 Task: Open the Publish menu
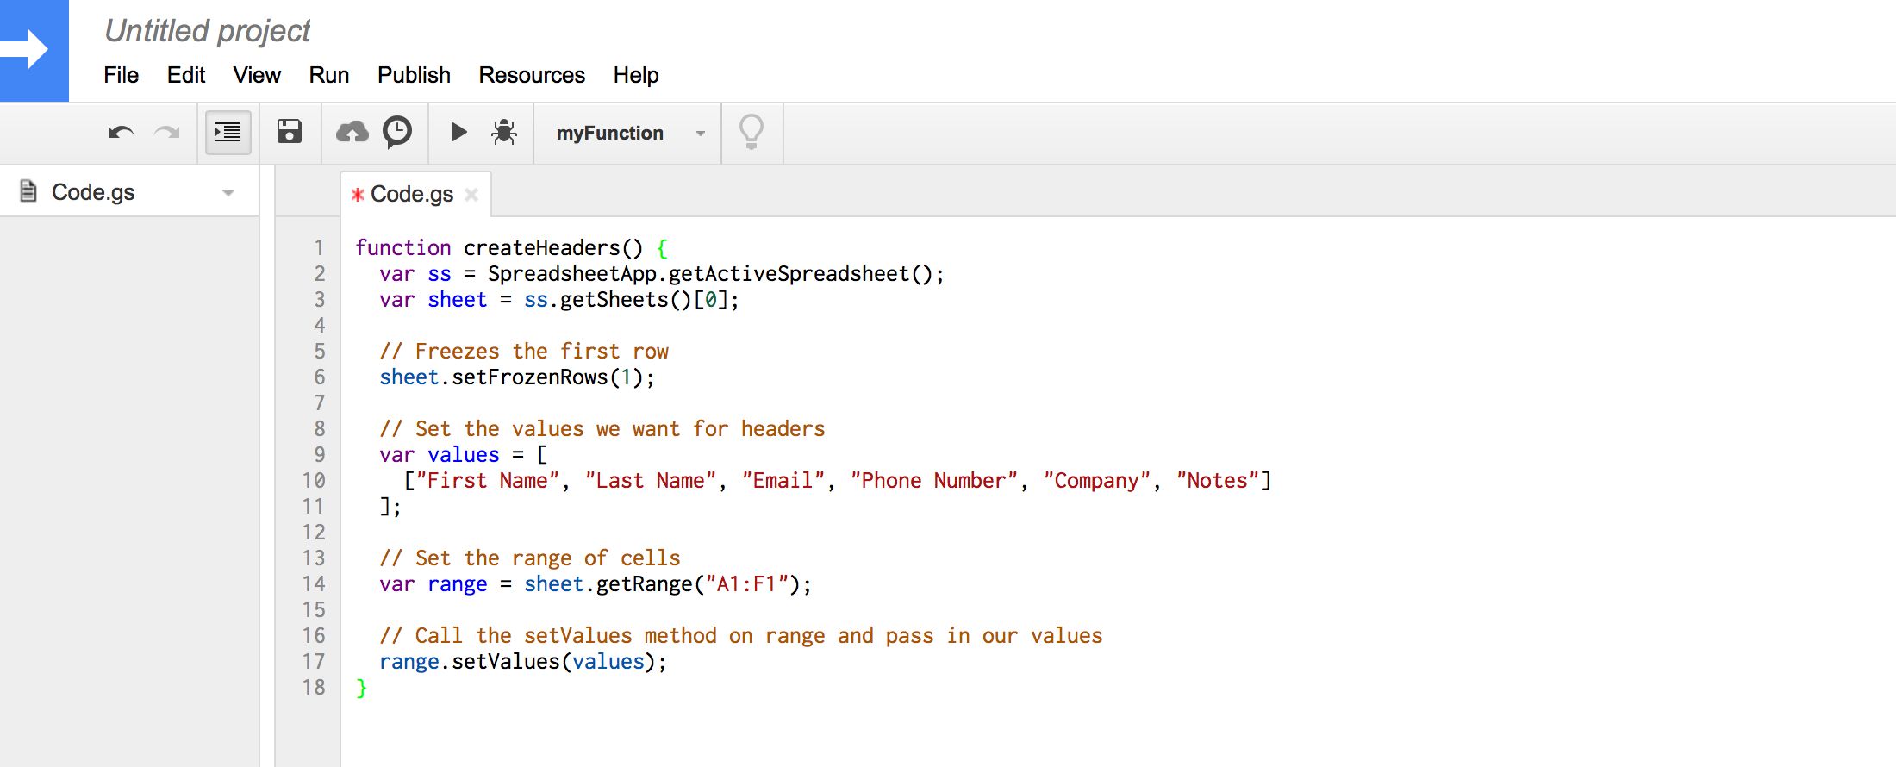pos(414,75)
